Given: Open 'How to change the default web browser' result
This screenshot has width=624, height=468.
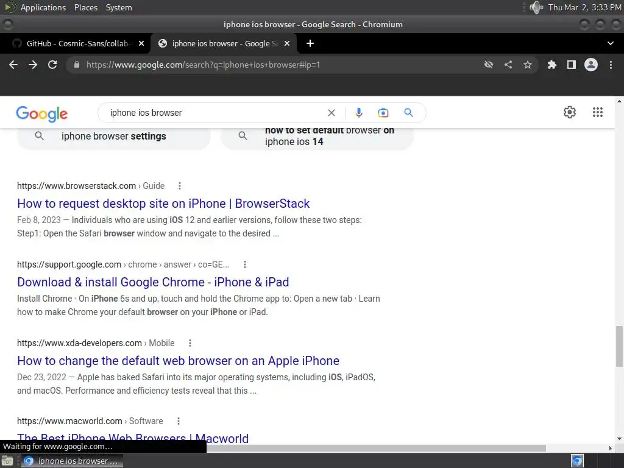Looking at the screenshot, I should pyautogui.click(x=179, y=361).
